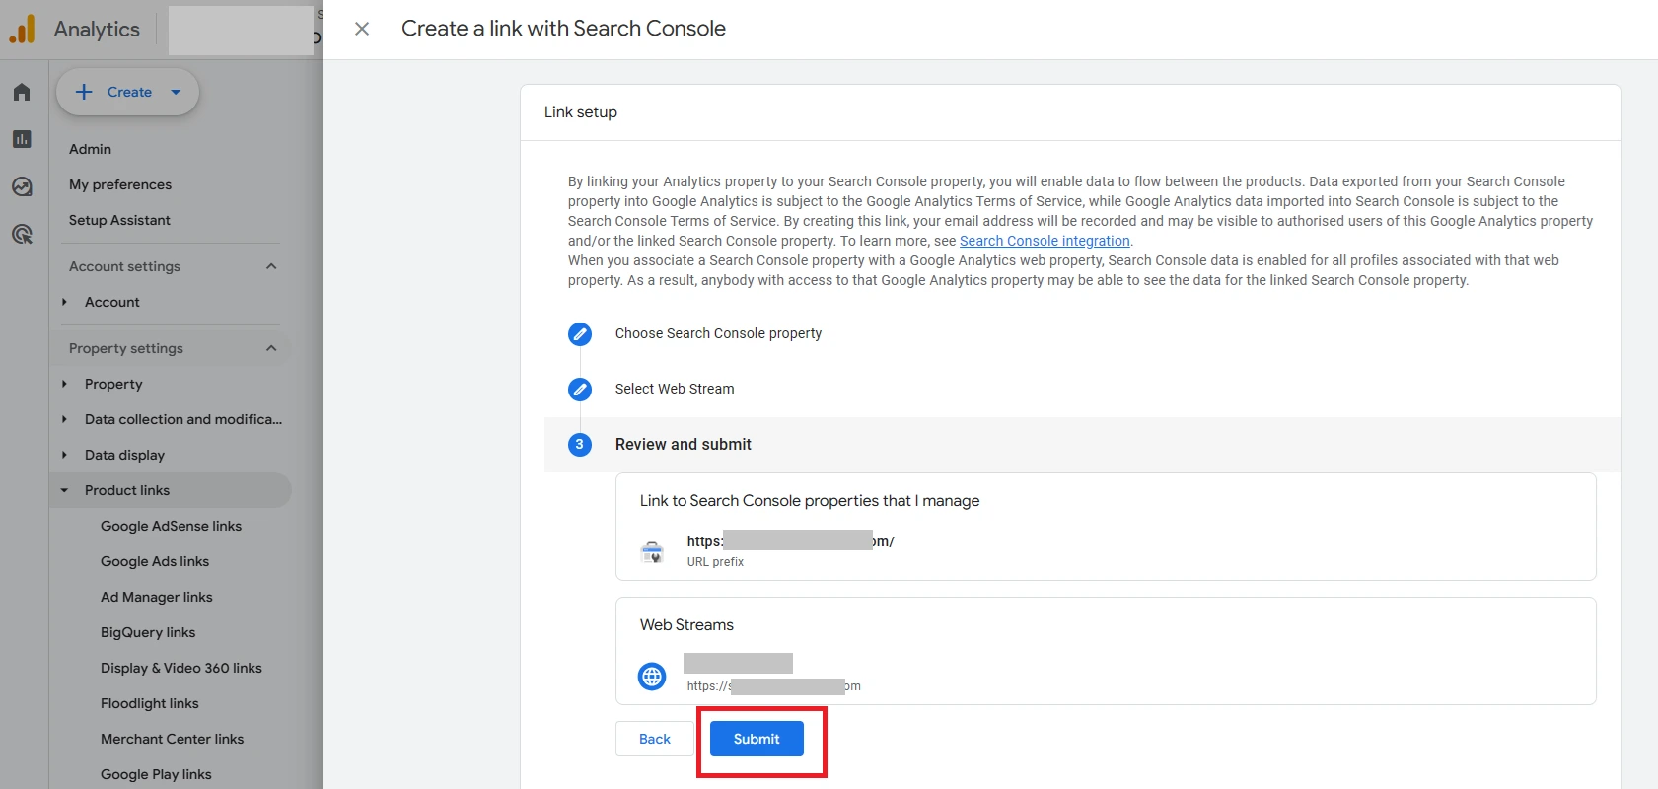Open the Advertising icon in sidebar
Image resolution: width=1658 pixels, height=789 pixels.
[22, 234]
